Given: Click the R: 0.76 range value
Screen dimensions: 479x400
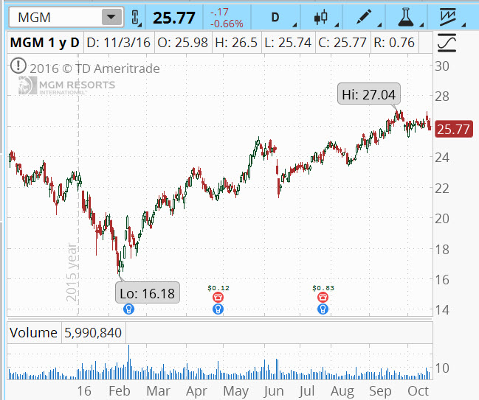Looking at the screenshot, I should click(x=394, y=43).
